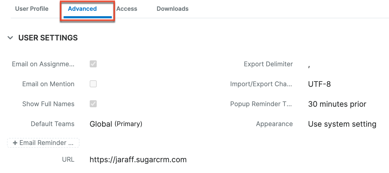Toggle the Show Full Names checkbox

(93, 104)
